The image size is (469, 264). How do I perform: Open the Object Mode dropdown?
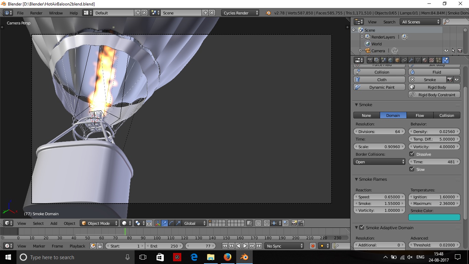tap(99, 223)
